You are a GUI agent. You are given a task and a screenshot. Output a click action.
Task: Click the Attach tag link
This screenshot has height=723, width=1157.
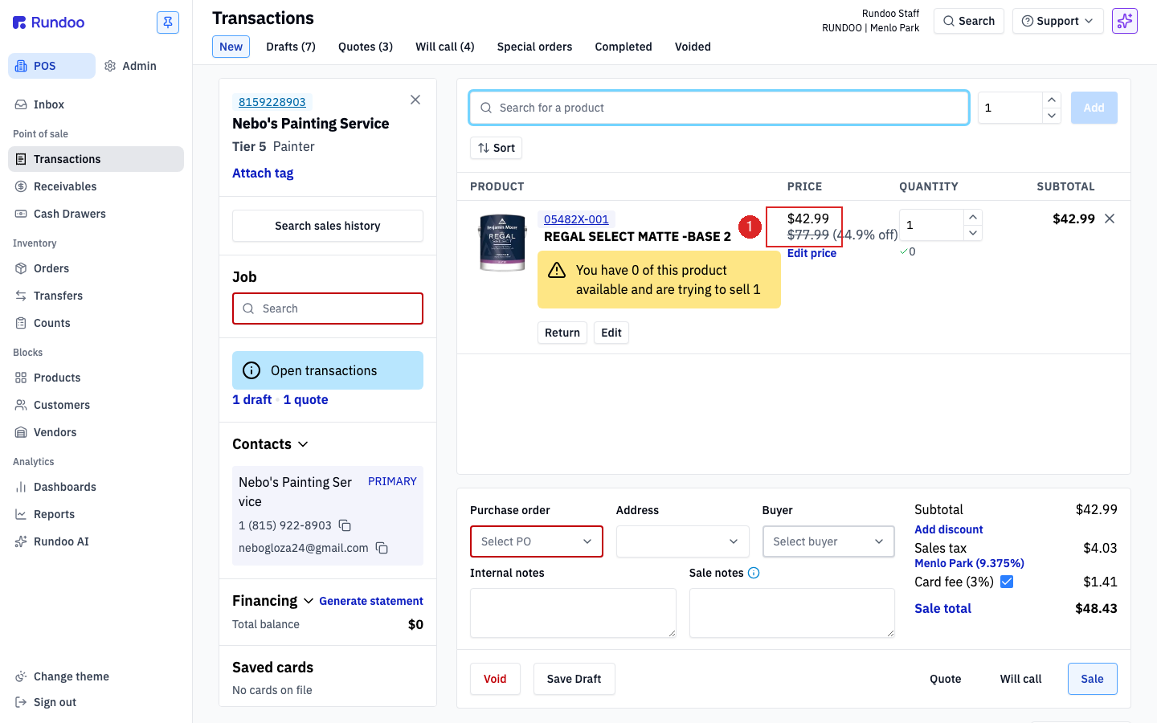pos(263,173)
